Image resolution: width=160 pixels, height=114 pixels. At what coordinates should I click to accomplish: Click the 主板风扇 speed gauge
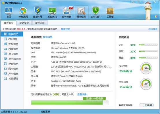click(x=146, y=84)
